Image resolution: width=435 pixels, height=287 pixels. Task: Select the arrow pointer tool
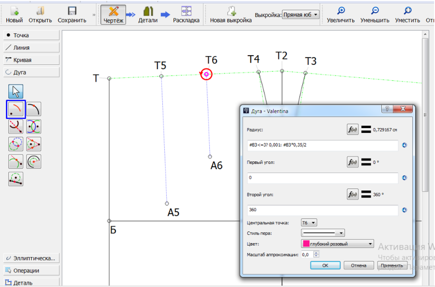coord(16,91)
